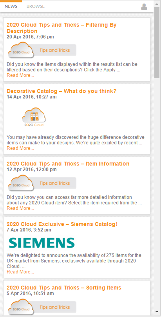Image resolution: width=161 pixels, height=317 pixels.
Task: Switch to the BROWSE tab
Action: coord(36,6)
